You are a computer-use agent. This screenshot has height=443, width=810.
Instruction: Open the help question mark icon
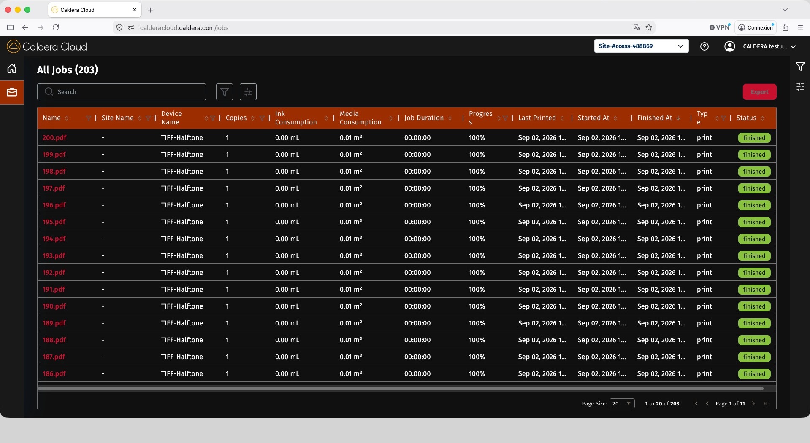pos(704,46)
